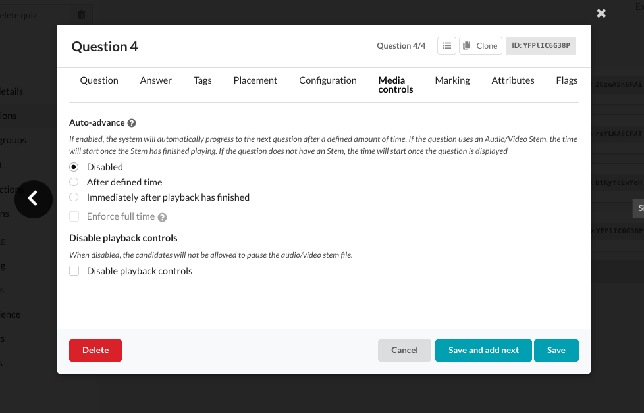Clone this question

pyautogui.click(x=480, y=45)
